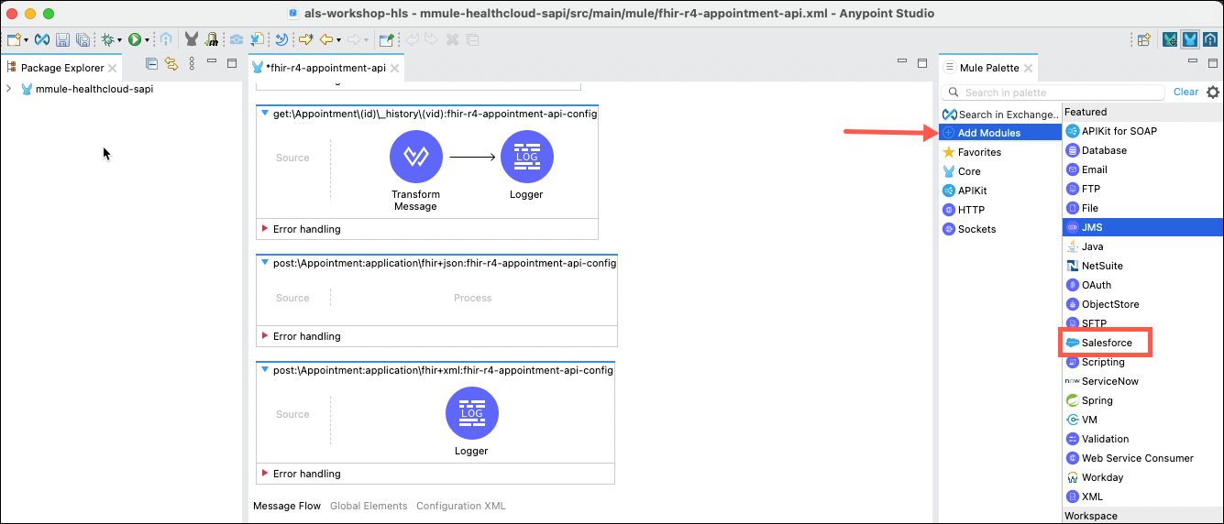Expand Error handling in the _history flow
1224x524 pixels.
point(265,229)
